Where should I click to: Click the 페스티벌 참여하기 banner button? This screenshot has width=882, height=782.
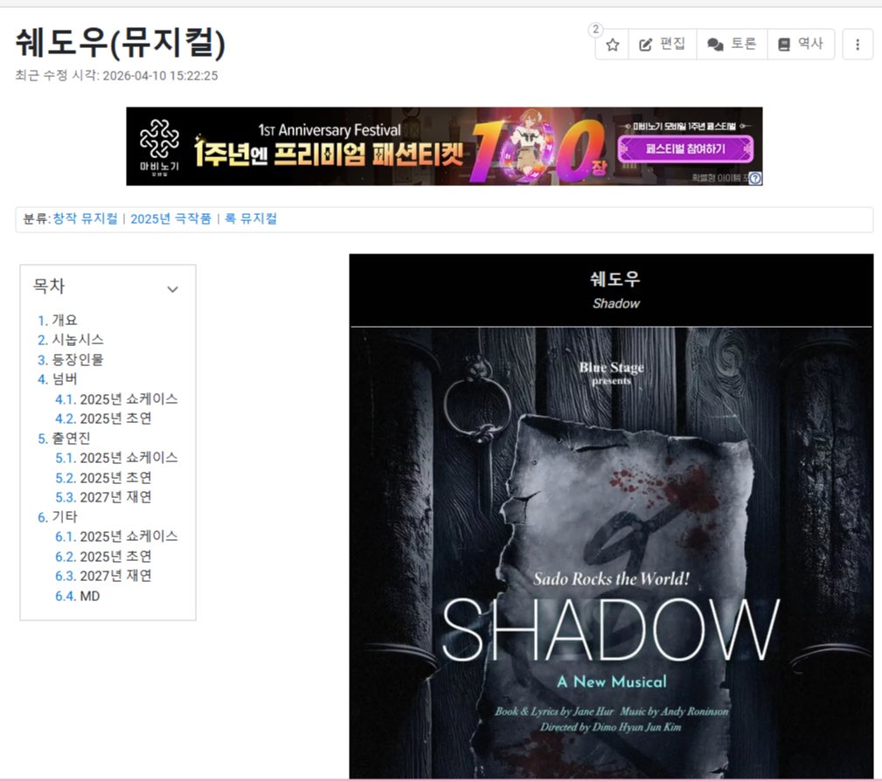(x=685, y=149)
